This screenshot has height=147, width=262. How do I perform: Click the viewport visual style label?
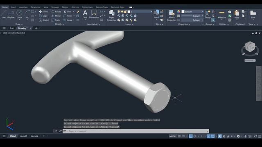coord(21,33)
